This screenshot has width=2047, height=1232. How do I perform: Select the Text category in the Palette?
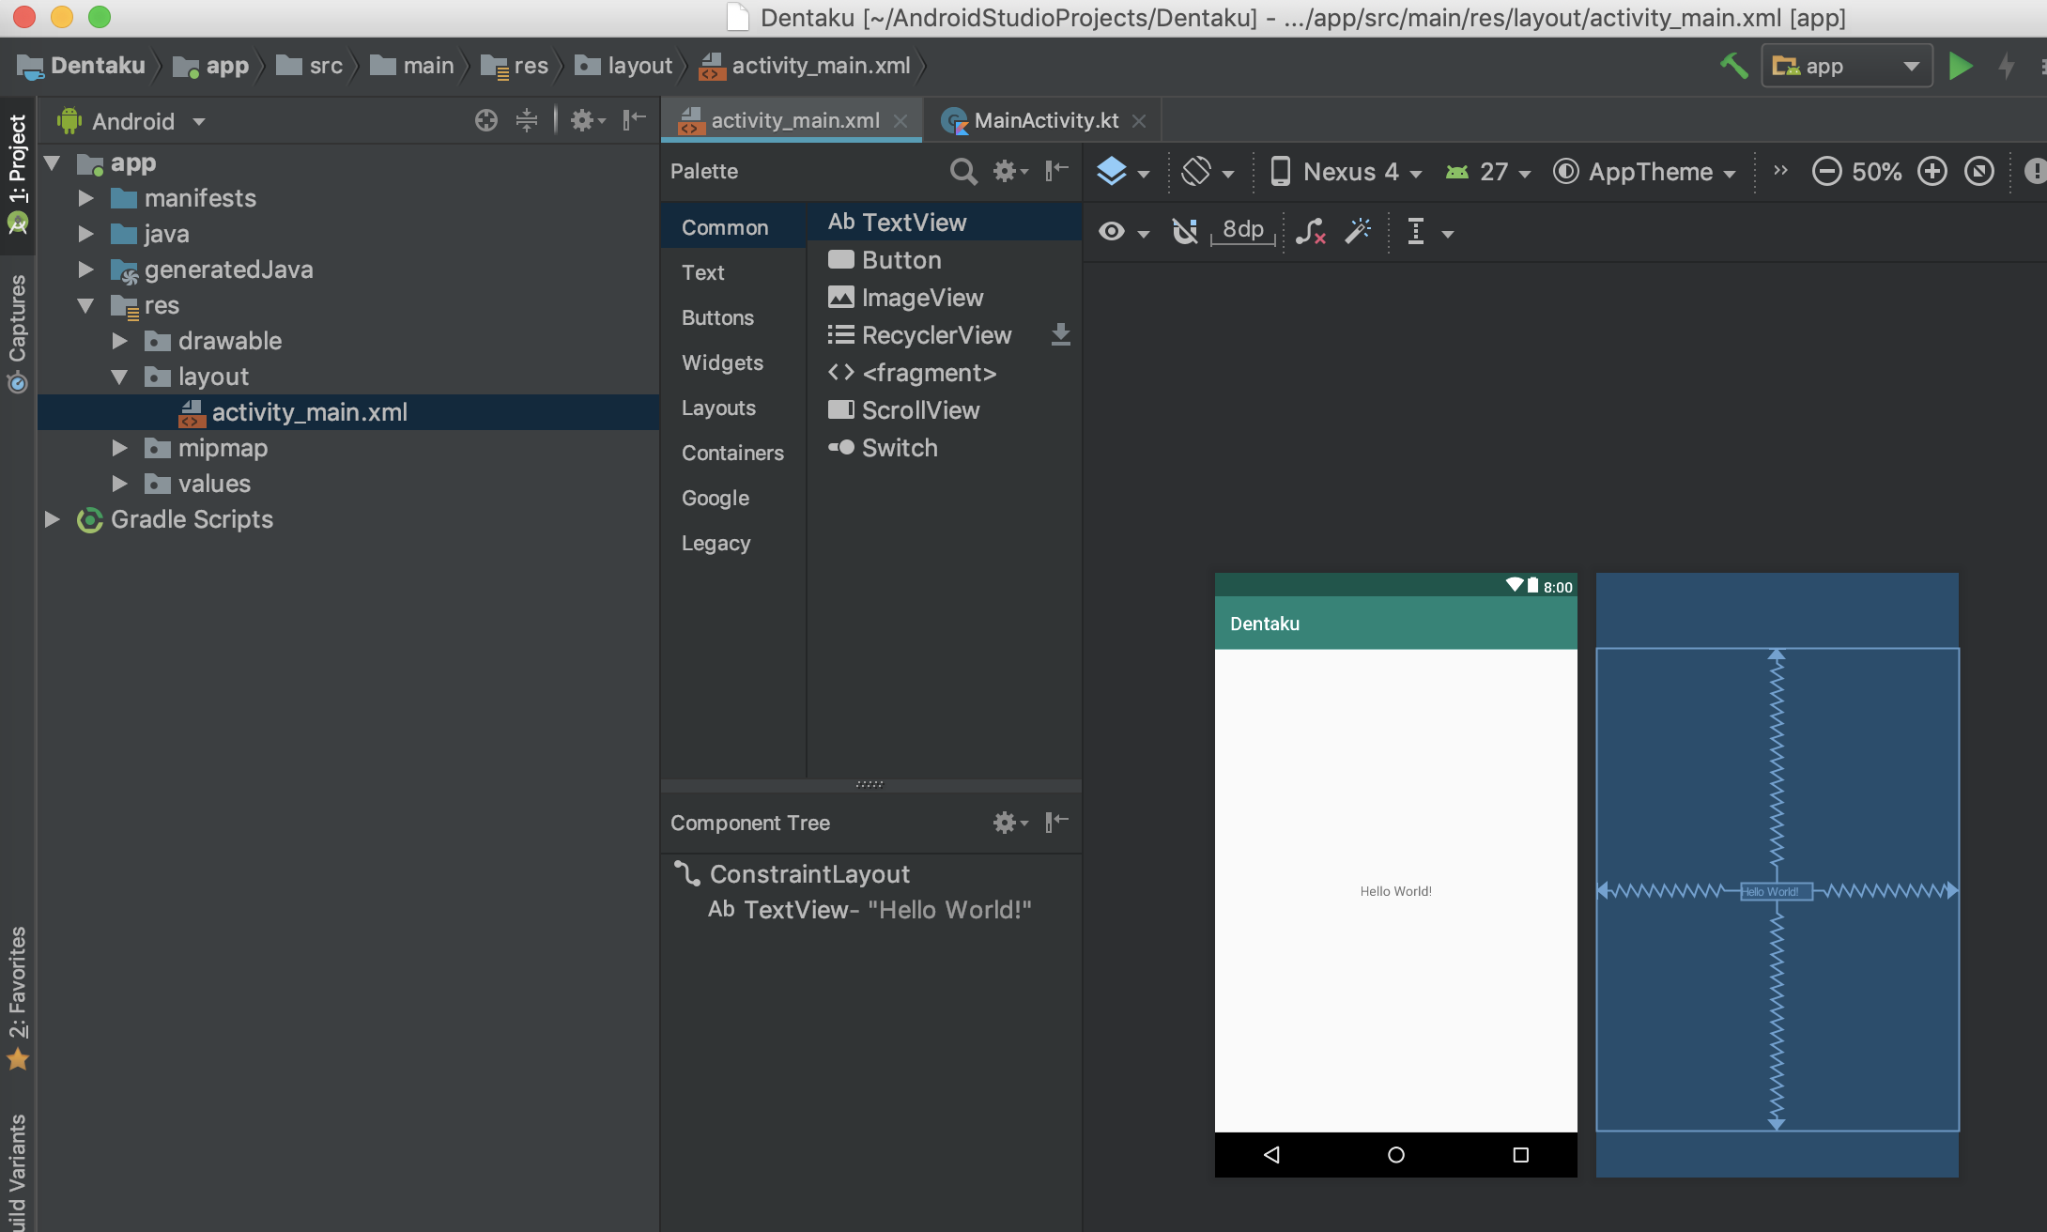(702, 272)
